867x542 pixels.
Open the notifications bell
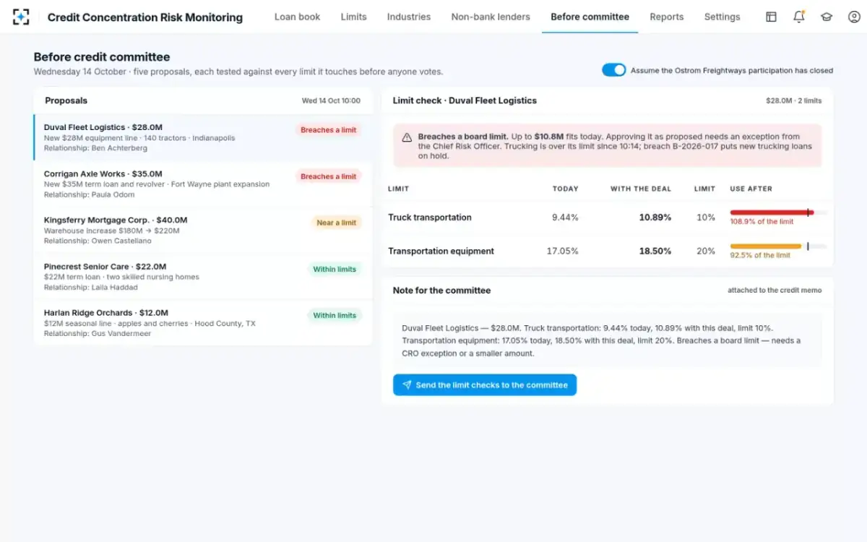point(798,17)
